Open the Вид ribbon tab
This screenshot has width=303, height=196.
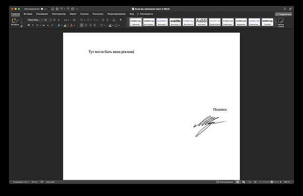point(132,14)
